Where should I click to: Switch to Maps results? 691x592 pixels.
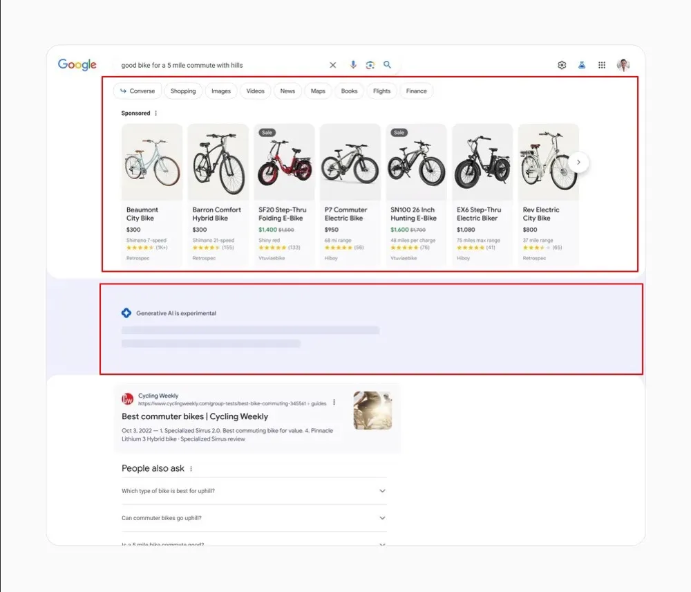click(x=318, y=91)
